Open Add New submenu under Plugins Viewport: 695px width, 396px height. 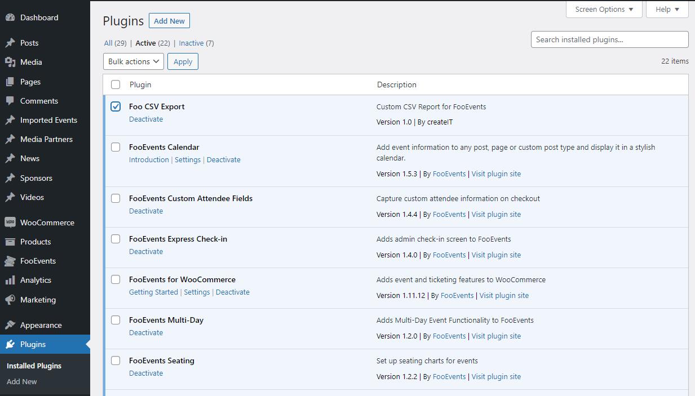point(22,381)
